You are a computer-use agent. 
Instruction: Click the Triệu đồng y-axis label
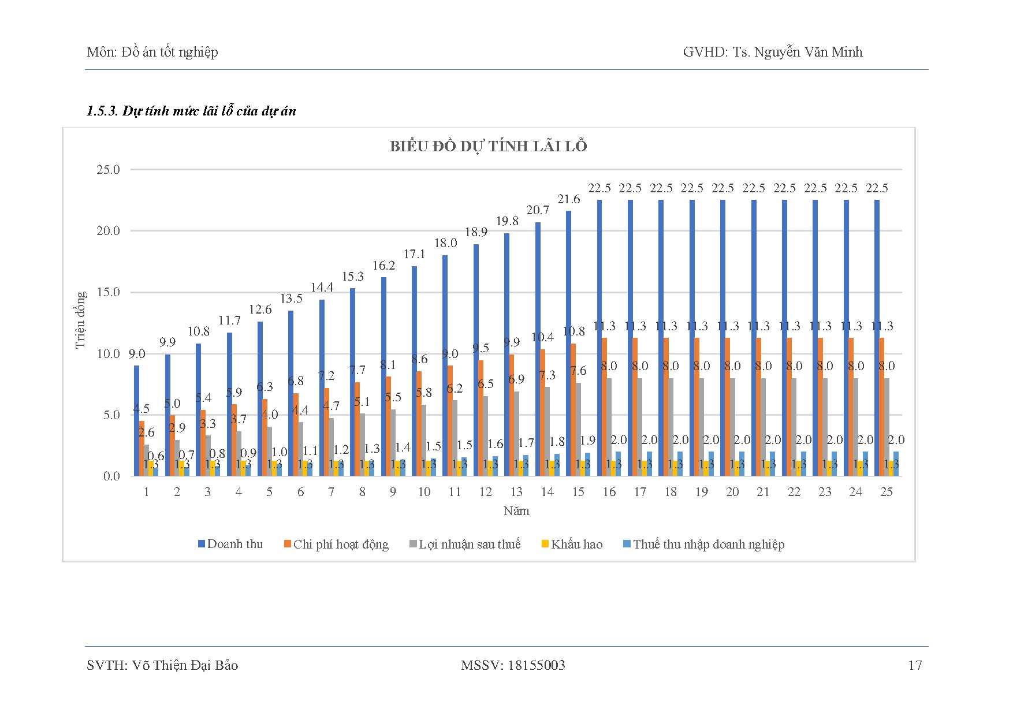coord(80,320)
